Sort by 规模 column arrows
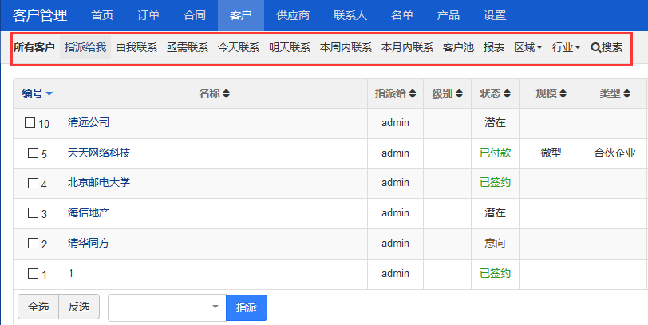648x325 pixels. [563, 94]
